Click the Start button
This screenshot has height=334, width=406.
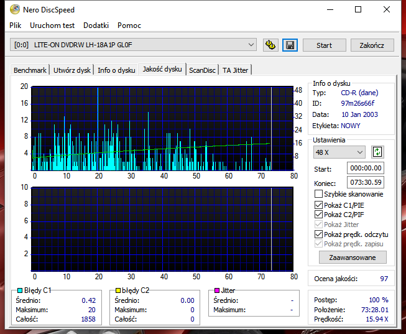pyautogui.click(x=324, y=45)
